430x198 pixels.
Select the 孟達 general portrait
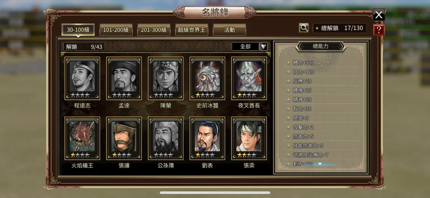click(x=124, y=79)
